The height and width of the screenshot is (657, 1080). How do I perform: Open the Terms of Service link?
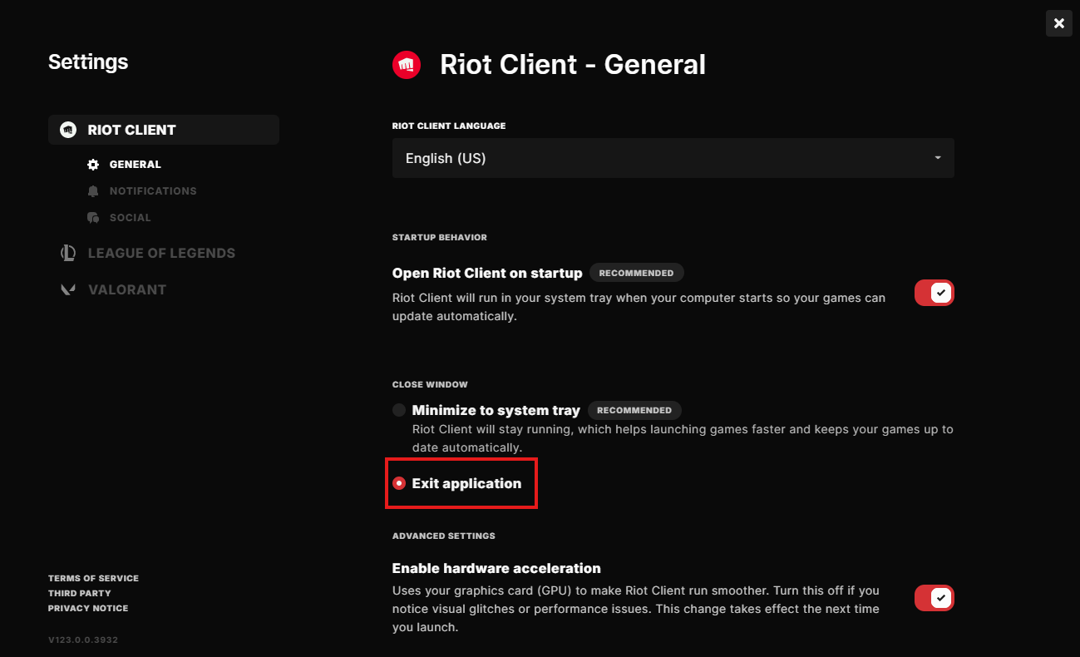[93, 578]
